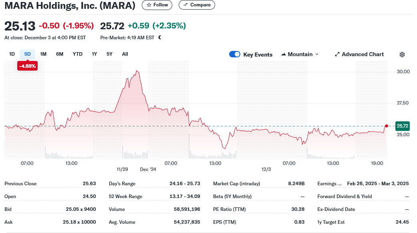Click the Ex-Dividend Date label
This screenshot has width=417, height=233.
coord(336,209)
